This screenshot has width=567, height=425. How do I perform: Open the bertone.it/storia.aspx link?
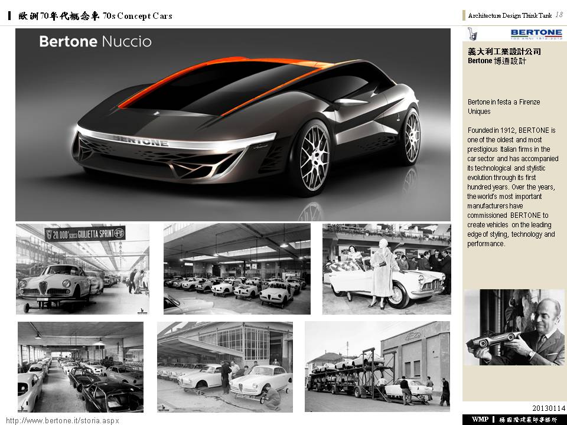point(62,420)
